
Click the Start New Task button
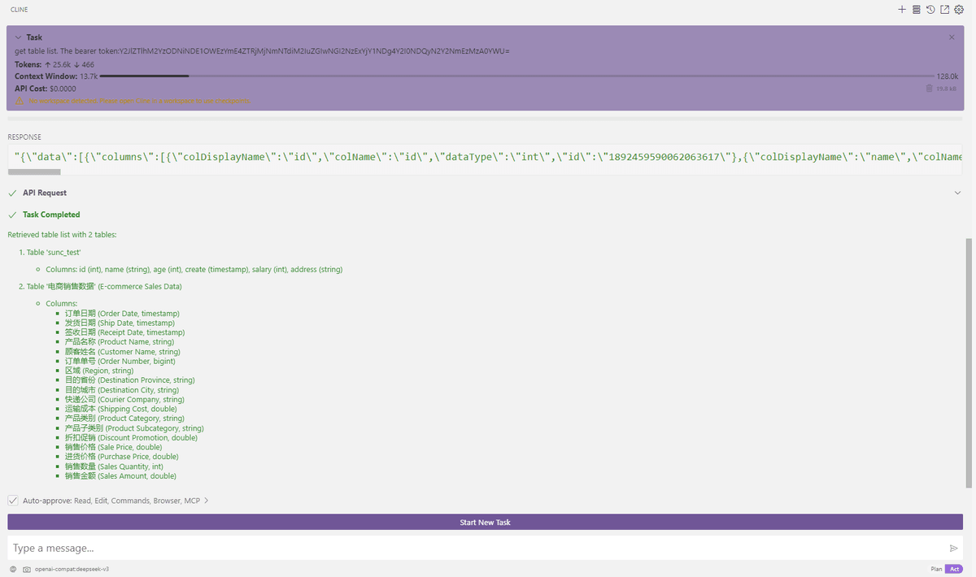point(486,522)
